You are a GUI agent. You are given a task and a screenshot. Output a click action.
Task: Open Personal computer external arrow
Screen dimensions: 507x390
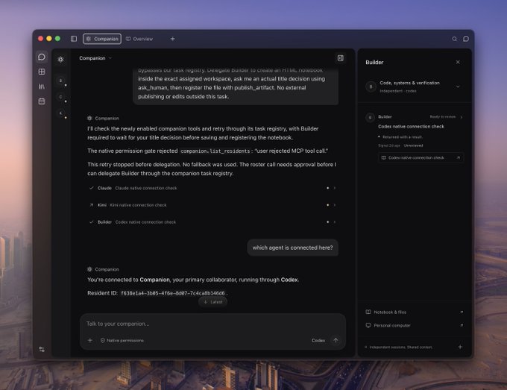462,325
